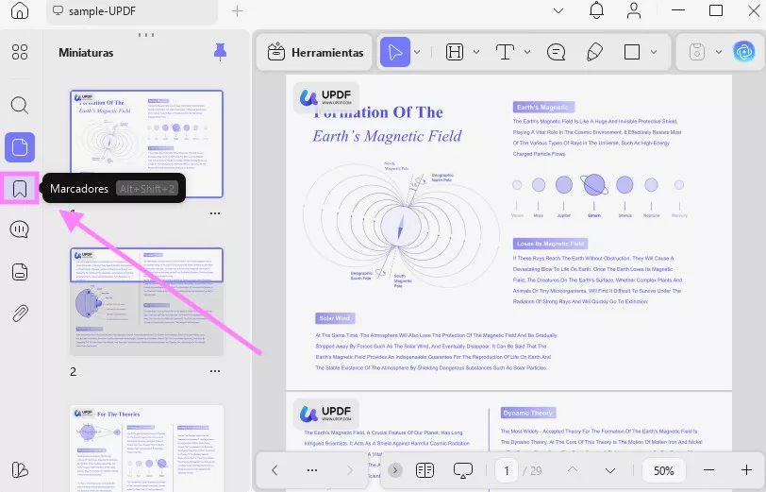
Task: Select the Miniaturas page panel icon
Action: pos(20,146)
